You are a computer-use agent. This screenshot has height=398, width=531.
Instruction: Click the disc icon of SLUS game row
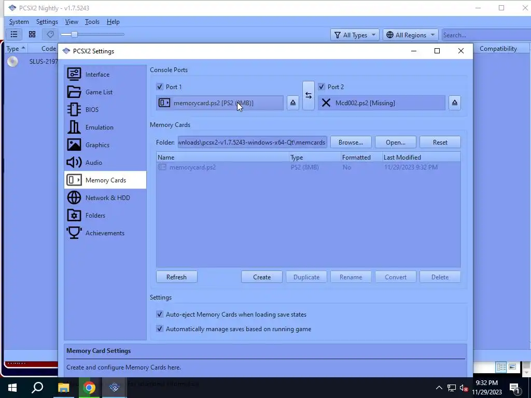click(12, 62)
